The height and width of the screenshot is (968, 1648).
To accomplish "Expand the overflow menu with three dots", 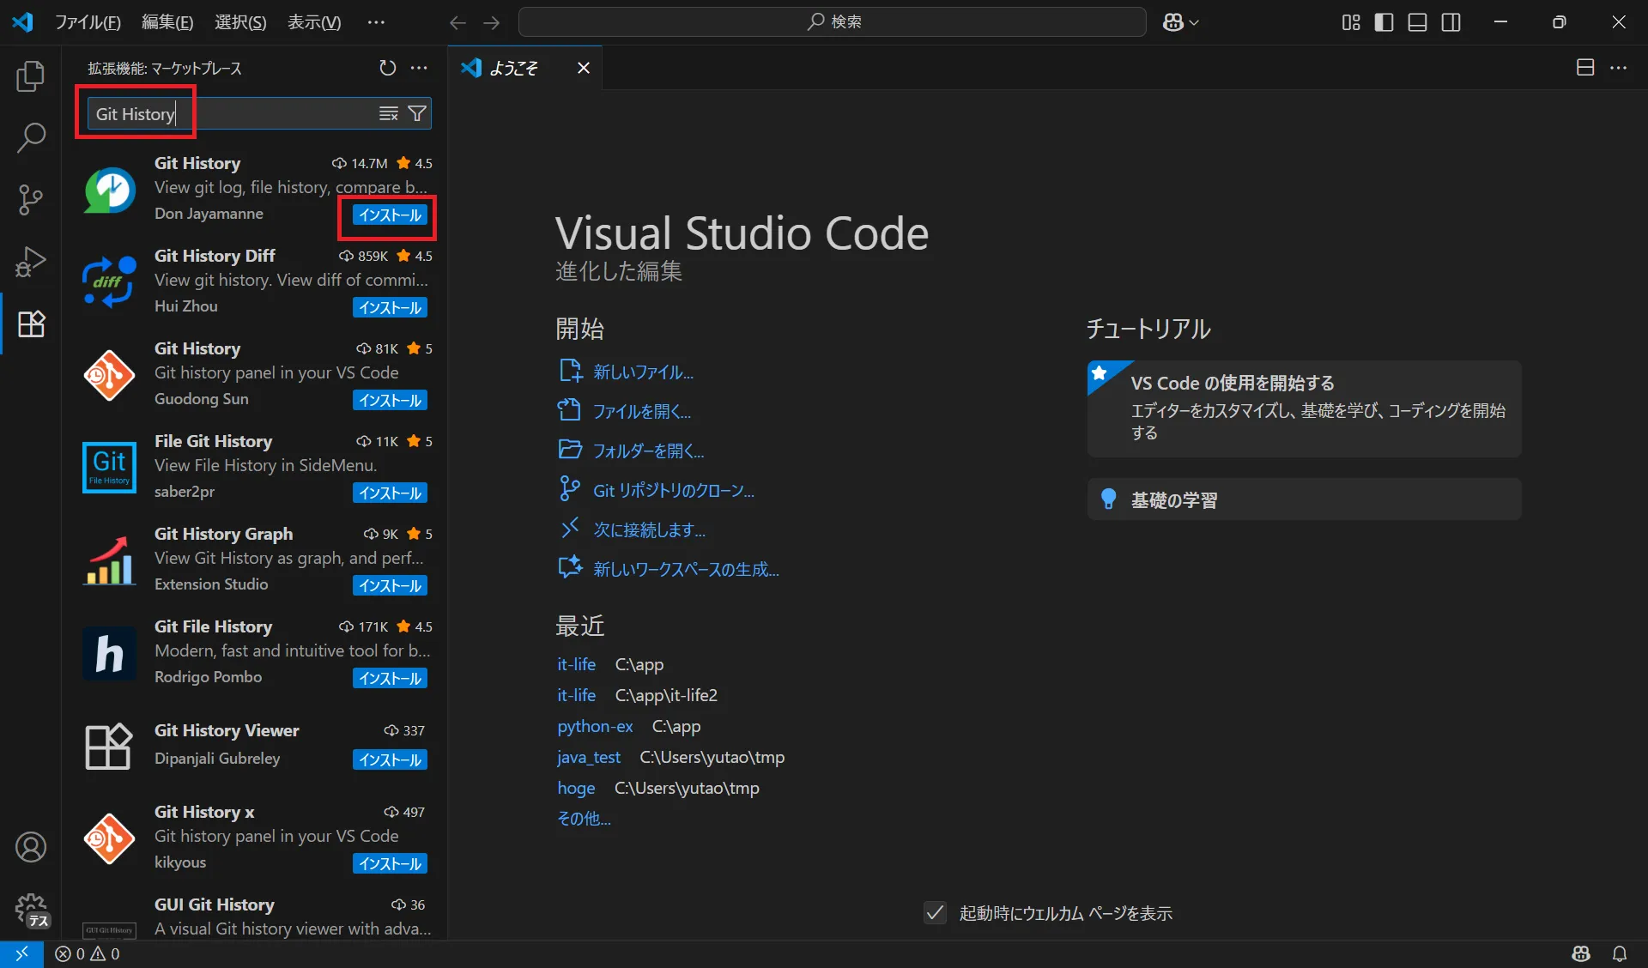I will (376, 22).
